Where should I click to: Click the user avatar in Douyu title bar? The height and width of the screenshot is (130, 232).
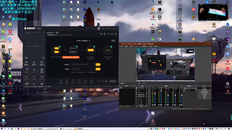(99, 28)
